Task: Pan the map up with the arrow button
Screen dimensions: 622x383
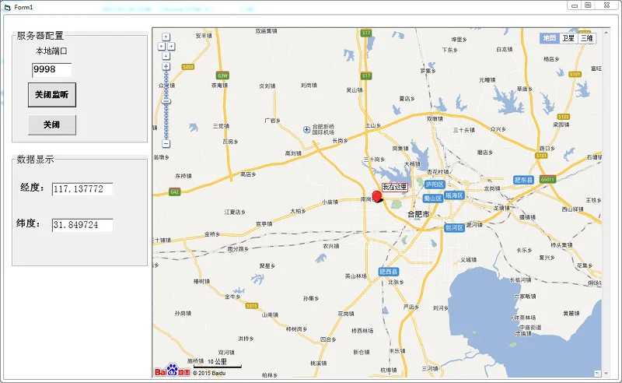Action: tap(166, 37)
